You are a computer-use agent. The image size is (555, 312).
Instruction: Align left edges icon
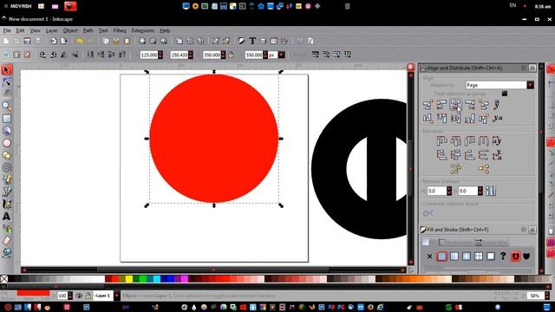441,105
